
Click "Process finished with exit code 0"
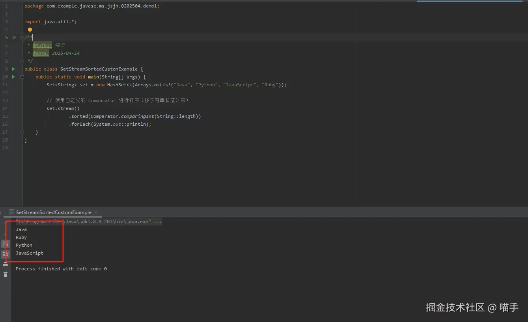point(61,269)
